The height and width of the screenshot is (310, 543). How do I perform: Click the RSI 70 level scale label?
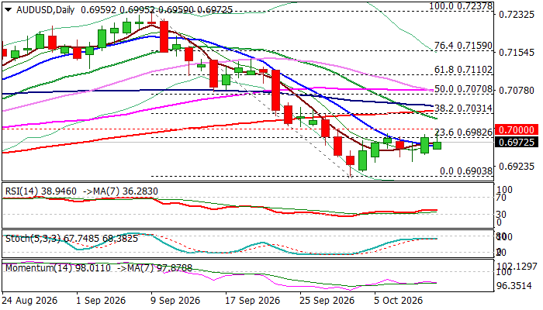(x=501, y=198)
